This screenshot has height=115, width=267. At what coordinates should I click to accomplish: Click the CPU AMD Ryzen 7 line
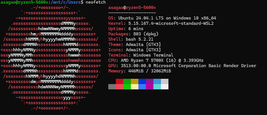[x=156, y=60]
